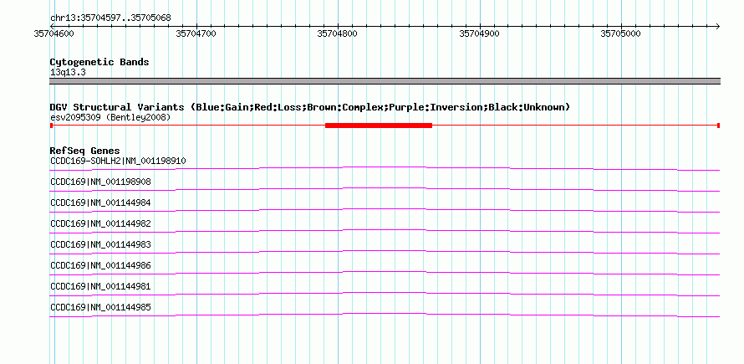744x364 pixels.
Task: Click the CCDC169|NM_001144982 gene label
Action: click(100, 223)
